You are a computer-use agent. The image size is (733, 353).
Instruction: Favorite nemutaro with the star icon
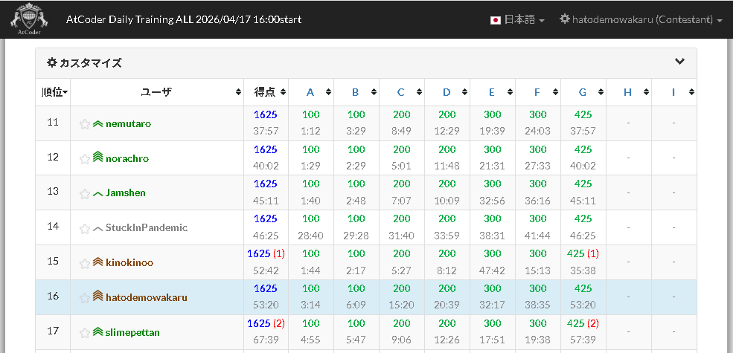pyautogui.click(x=85, y=124)
